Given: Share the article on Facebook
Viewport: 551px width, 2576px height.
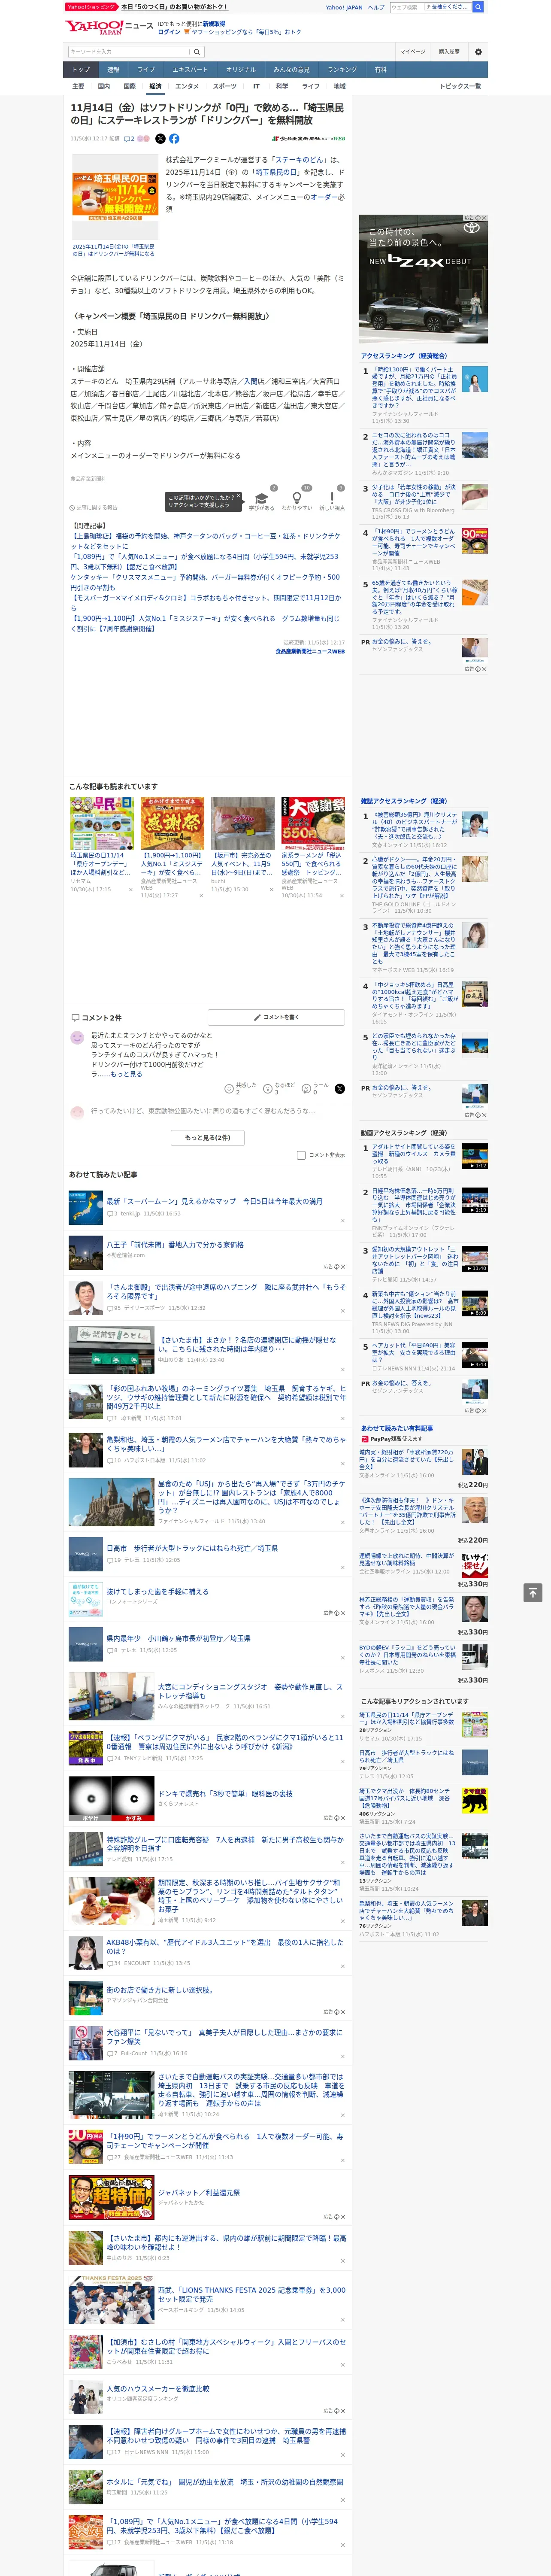Looking at the screenshot, I should 174,139.
